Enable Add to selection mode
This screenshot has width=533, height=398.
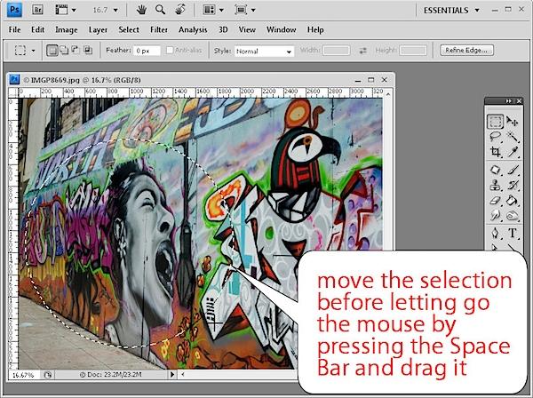(x=64, y=51)
